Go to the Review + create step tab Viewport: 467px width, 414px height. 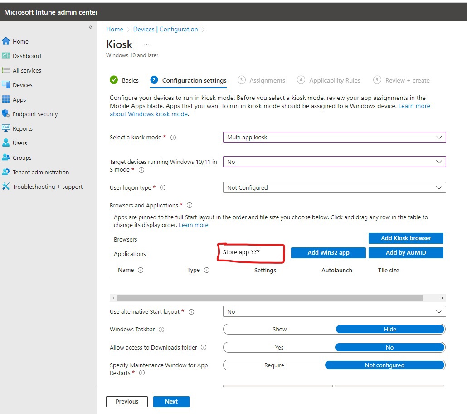(401, 80)
